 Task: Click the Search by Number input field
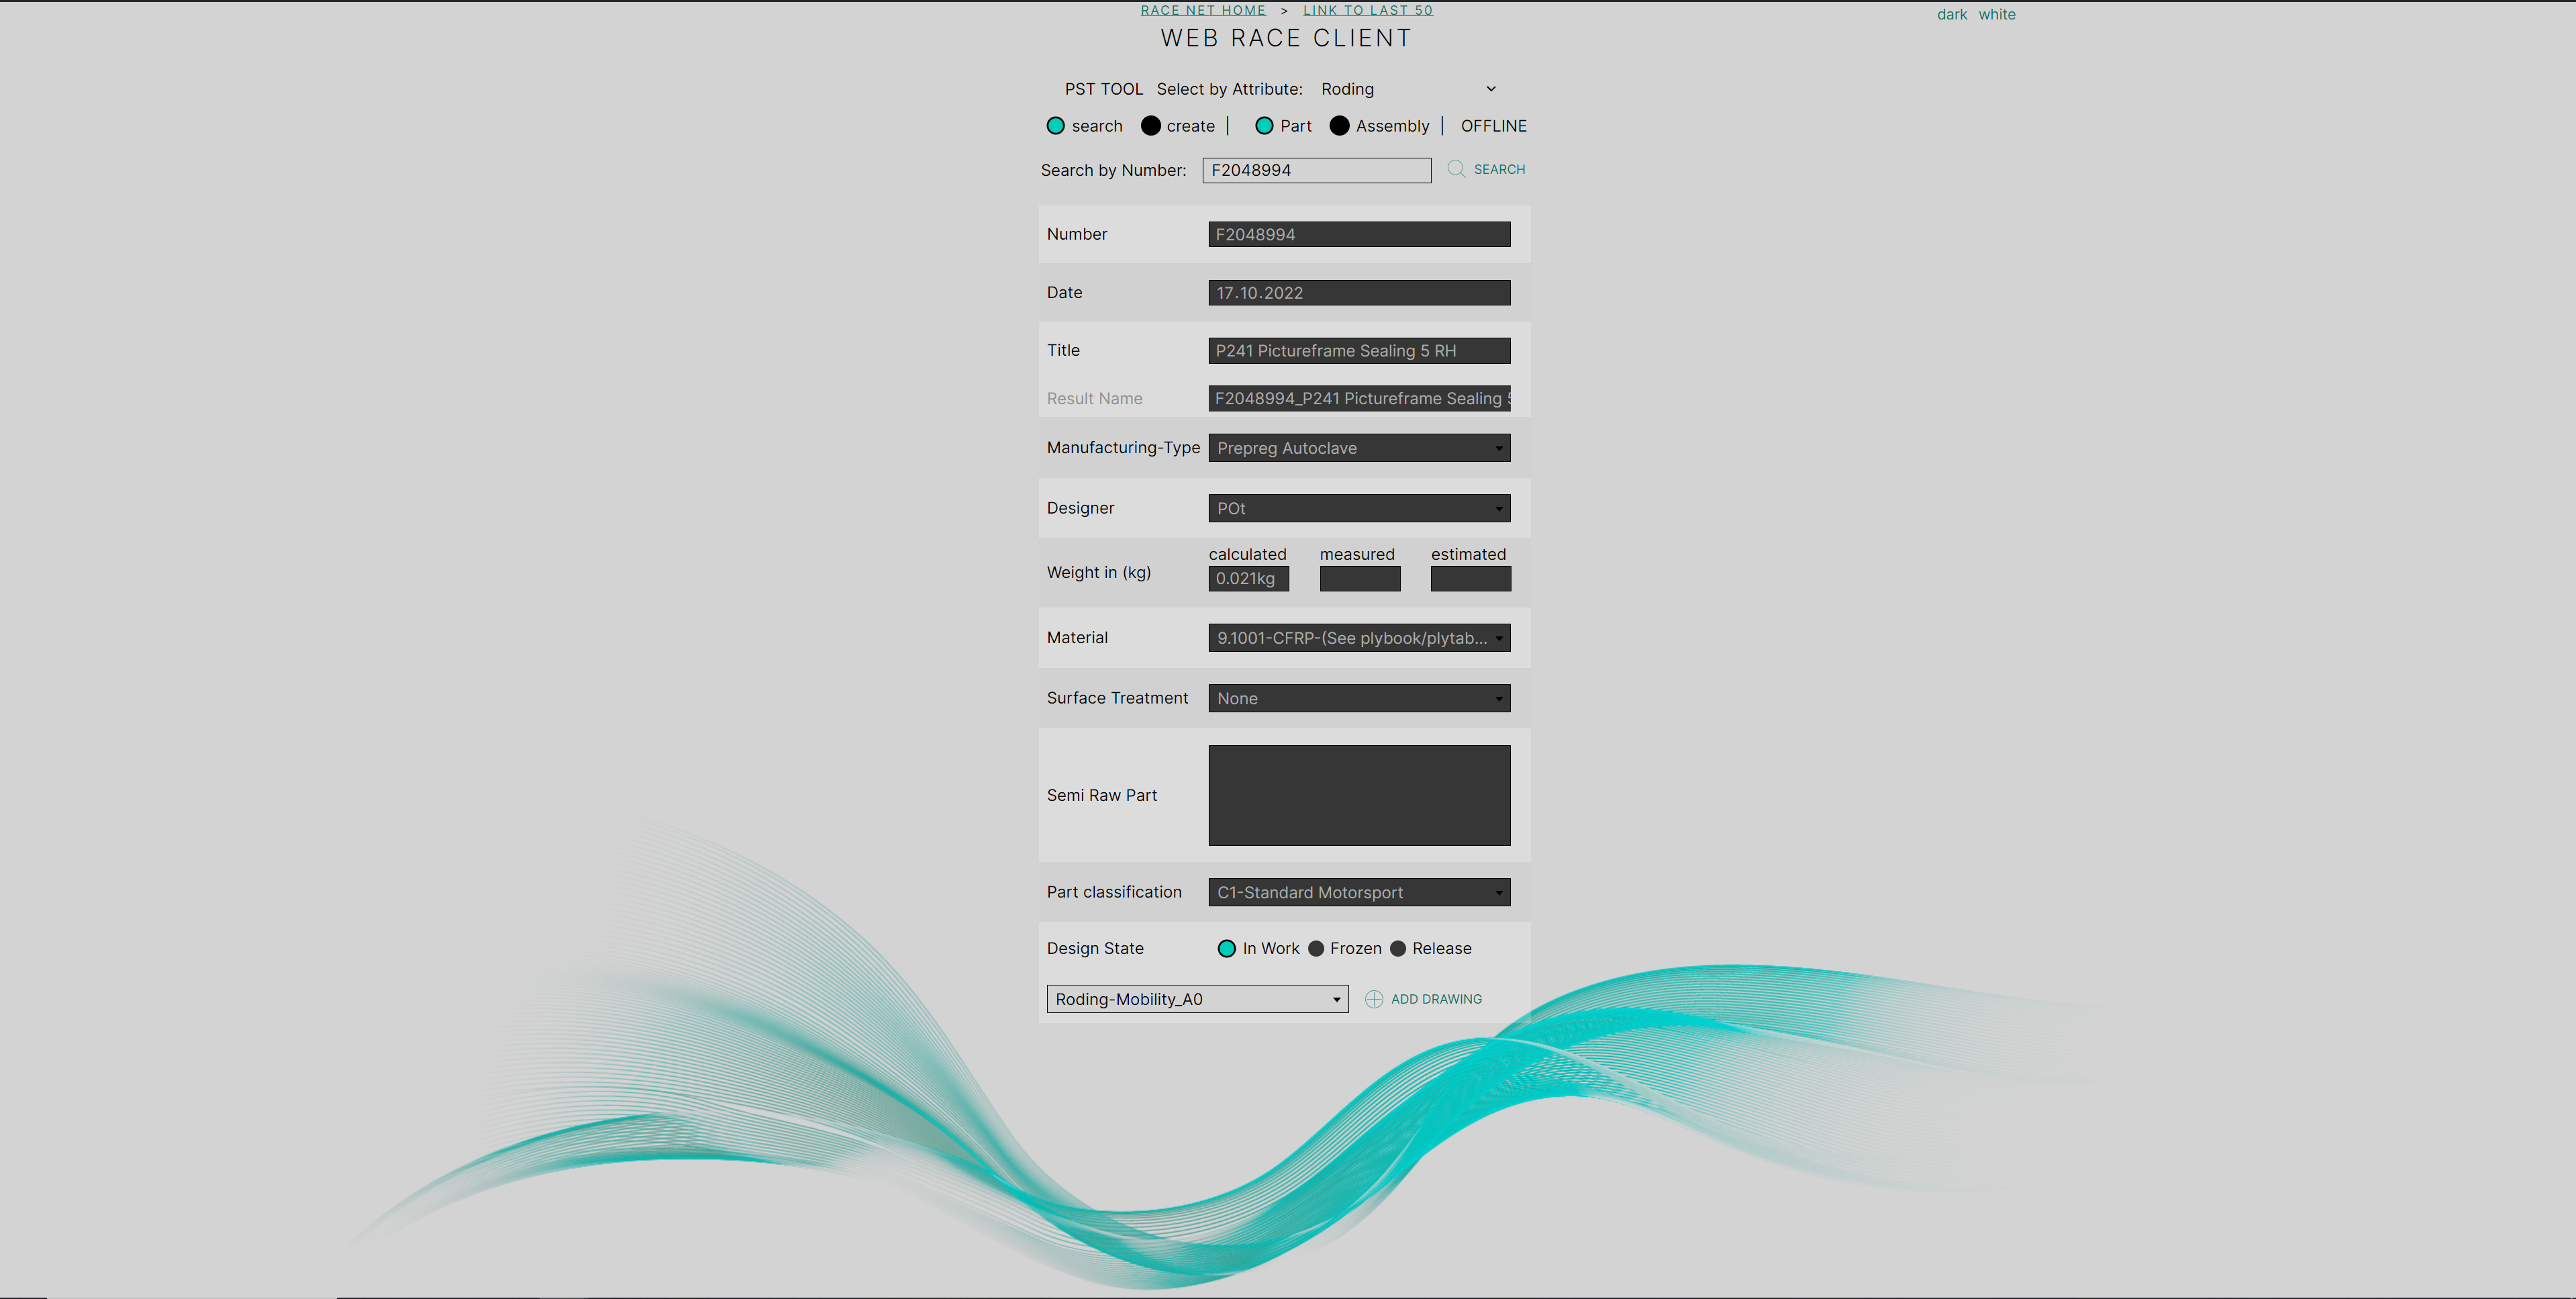1316,170
